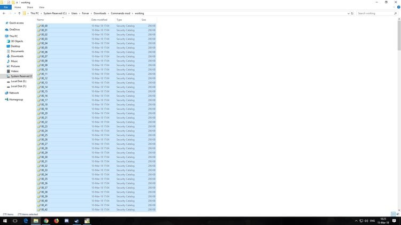This screenshot has height=225, width=401.
Task: Open the recent locations dropdown arrow
Action: click(x=15, y=13)
